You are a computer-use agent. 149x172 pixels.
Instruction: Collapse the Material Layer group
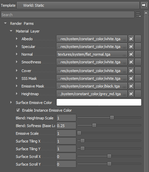[x=11, y=31]
